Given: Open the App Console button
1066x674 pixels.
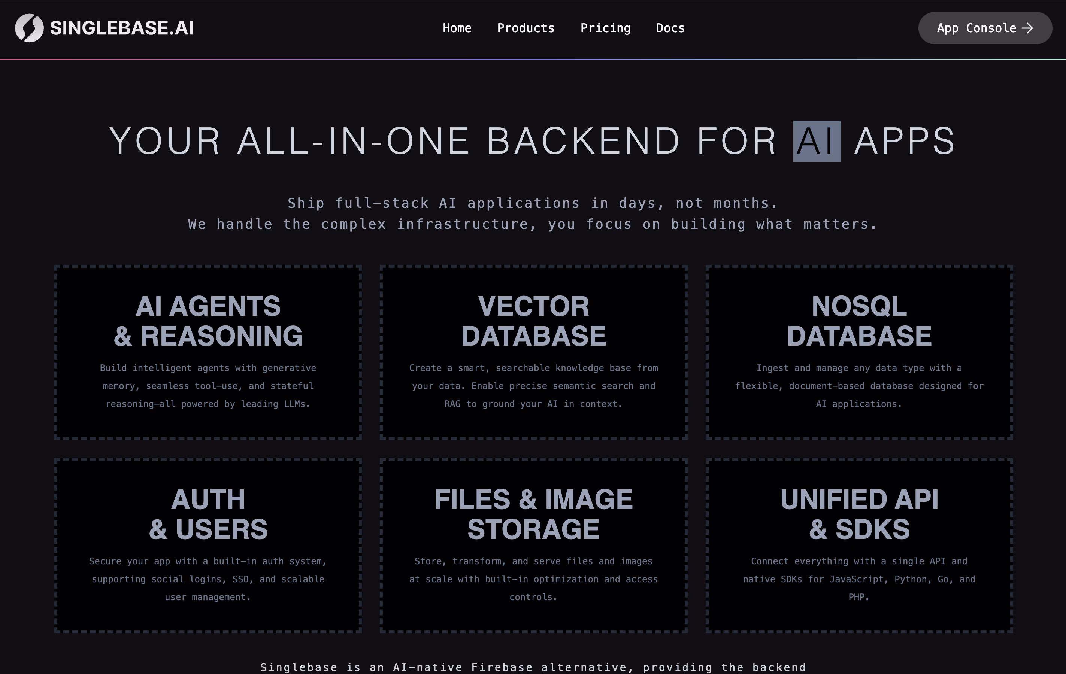Looking at the screenshot, I should (985, 28).
